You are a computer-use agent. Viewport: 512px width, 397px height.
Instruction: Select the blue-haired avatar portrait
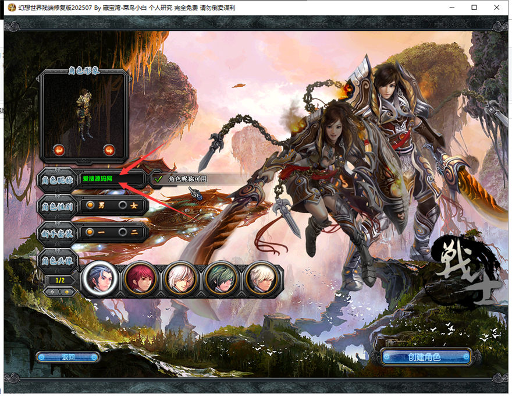[x=99, y=279]
